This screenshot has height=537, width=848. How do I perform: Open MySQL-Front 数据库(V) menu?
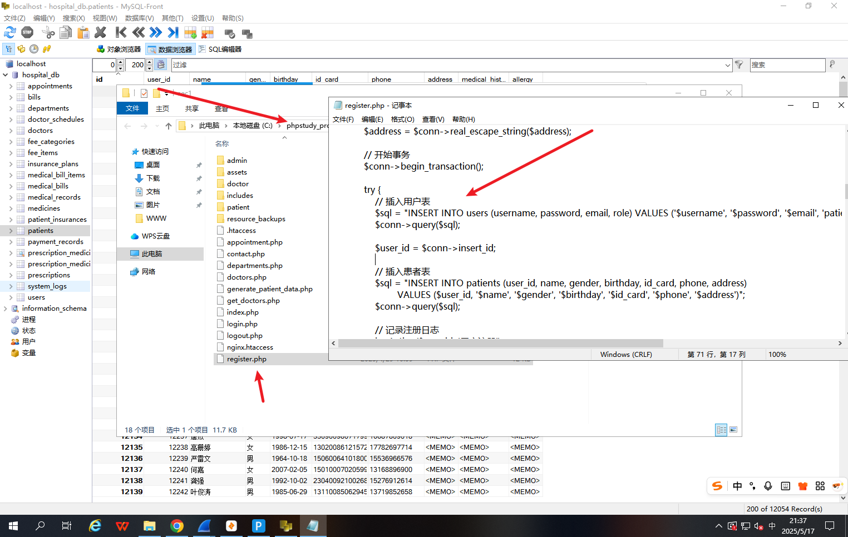(139, 18)
